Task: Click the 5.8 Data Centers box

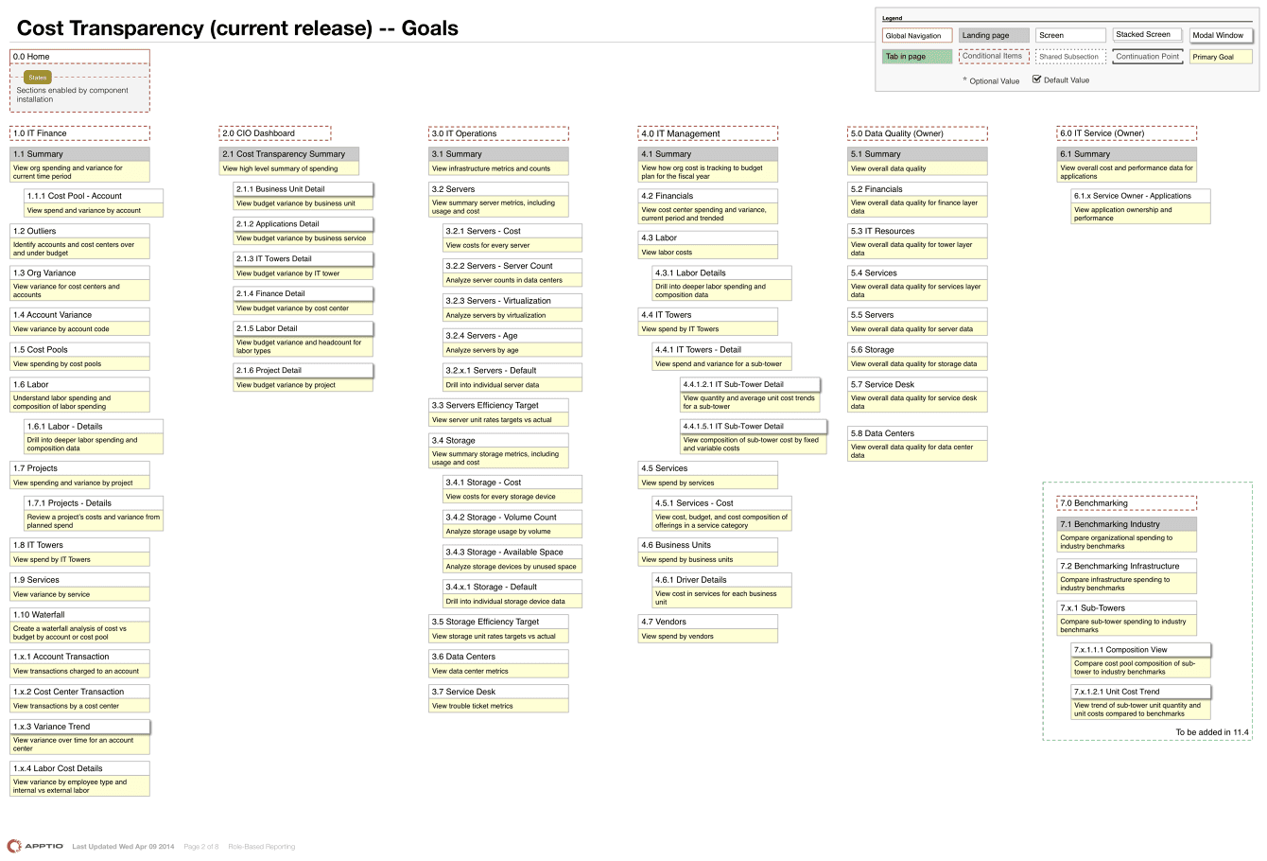Action: (x=916, y=432)
